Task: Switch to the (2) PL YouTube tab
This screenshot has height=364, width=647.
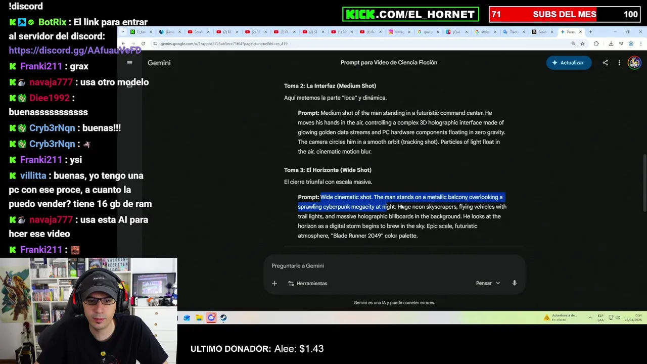Action: coord(284,32)
